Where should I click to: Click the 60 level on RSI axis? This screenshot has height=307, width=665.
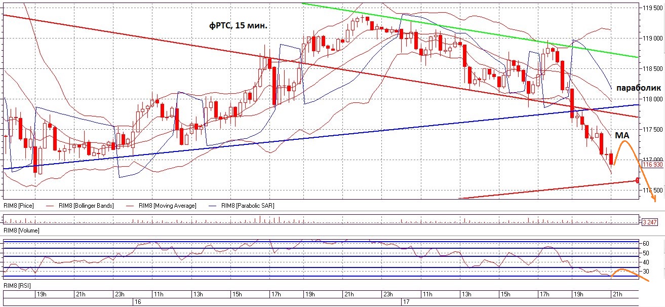click(646, 244)
